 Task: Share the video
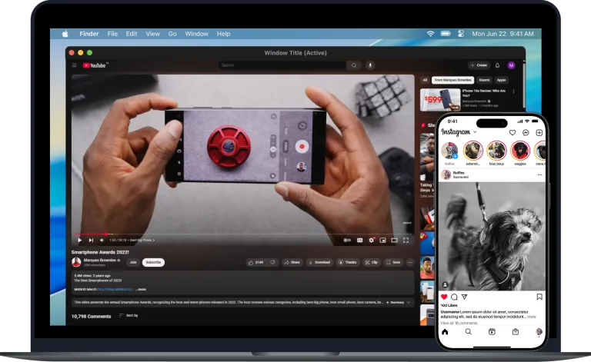tap(292, 262)
